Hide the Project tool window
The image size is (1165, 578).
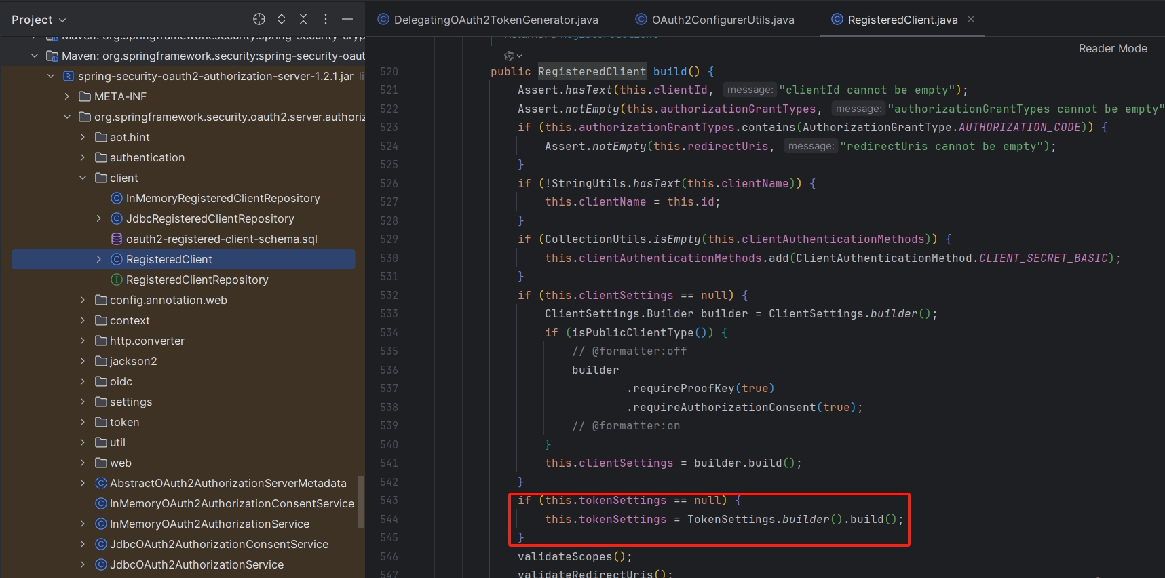coord(347,19)
